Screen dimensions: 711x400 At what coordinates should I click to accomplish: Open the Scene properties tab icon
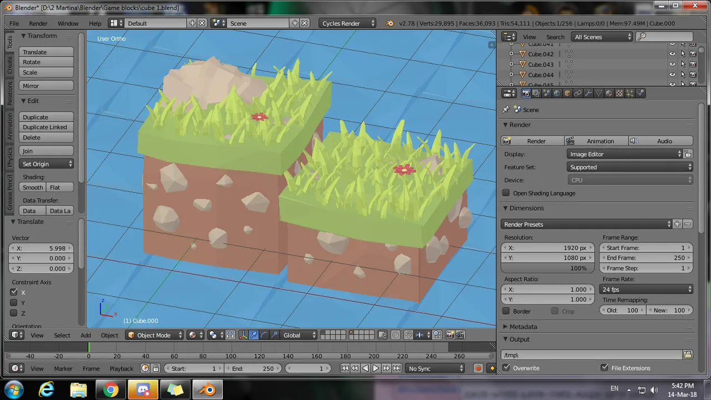coord(547,93)
